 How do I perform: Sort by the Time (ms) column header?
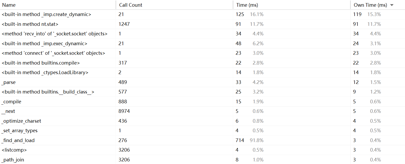coord(292,5)
